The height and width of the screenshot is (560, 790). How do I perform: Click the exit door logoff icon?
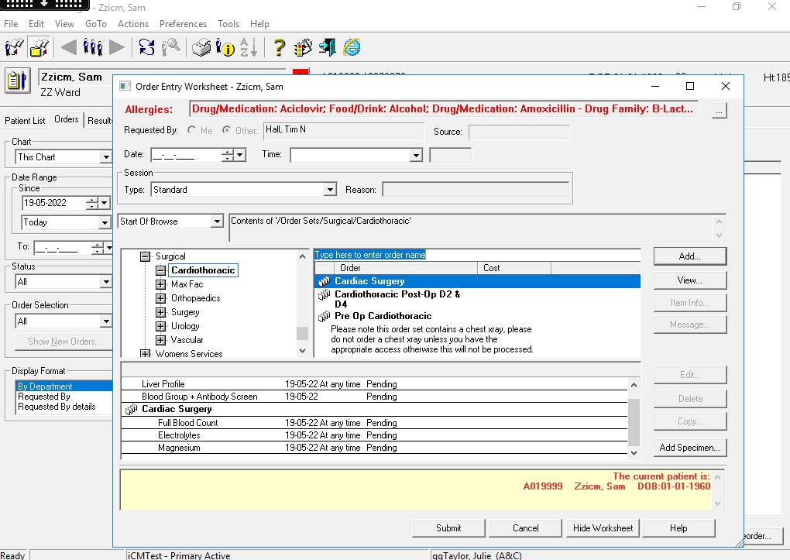327,47
